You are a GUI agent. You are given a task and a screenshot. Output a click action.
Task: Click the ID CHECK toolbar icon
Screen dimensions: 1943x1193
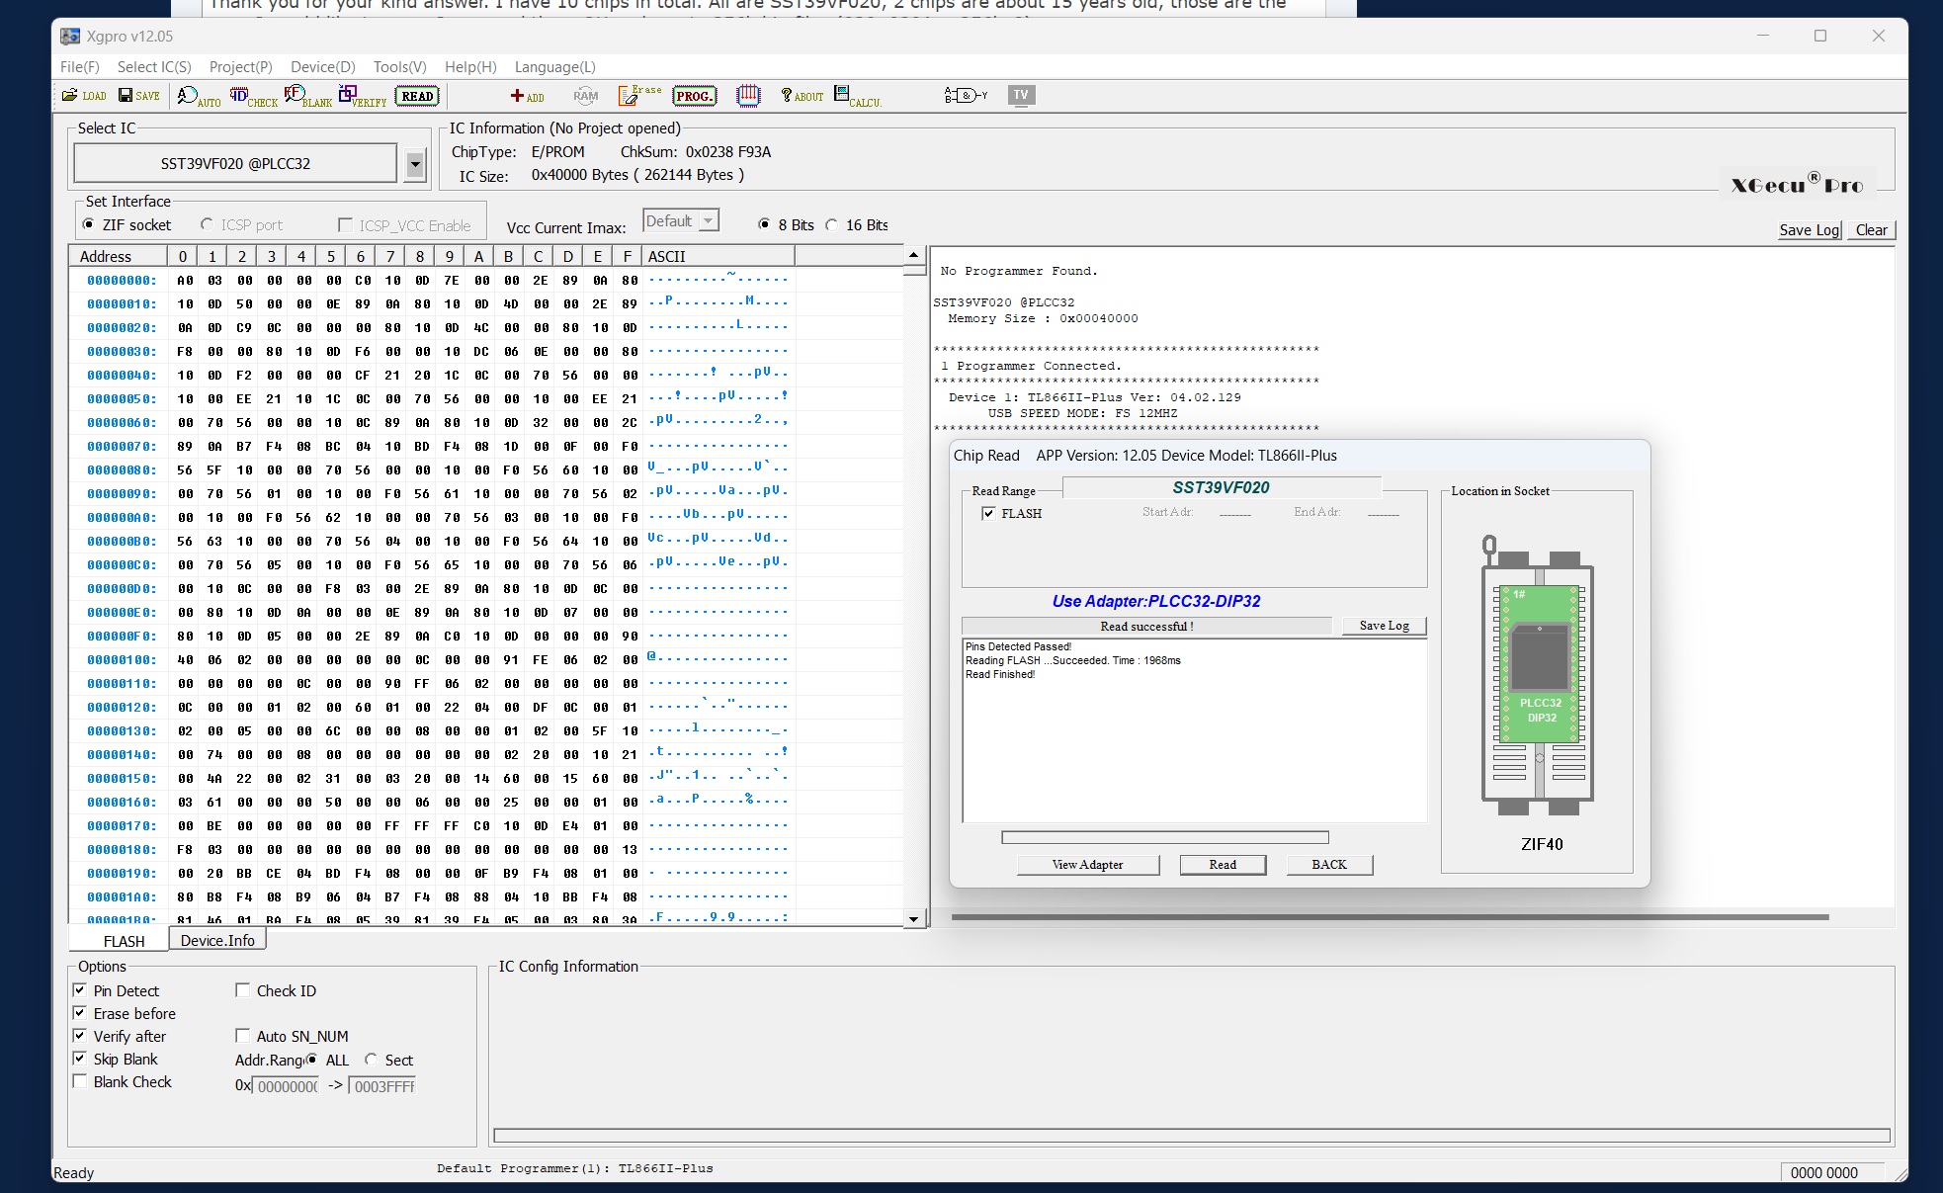pyautogui.click(x=252, y=96)
